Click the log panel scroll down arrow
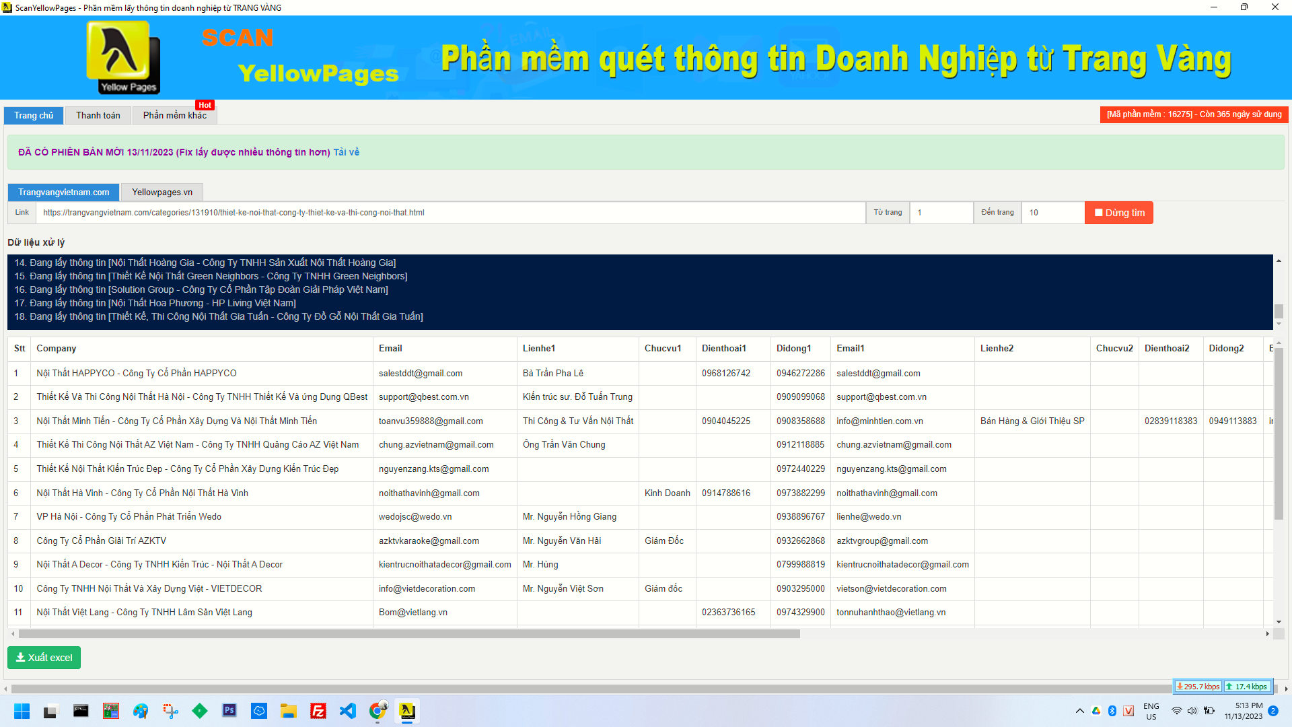The height and width of the screenshot is (727, 1292). coord(1279,324)
